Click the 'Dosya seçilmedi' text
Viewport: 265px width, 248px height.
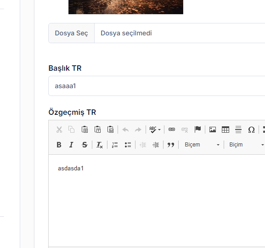click(x=126, y=33)
